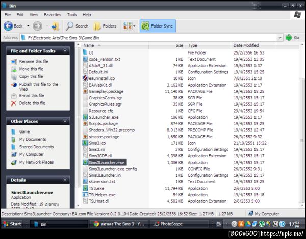The height and width of the screenshot is (239, 306).
Task: Open the Search magnifier tool
Action: click(76, 26)
